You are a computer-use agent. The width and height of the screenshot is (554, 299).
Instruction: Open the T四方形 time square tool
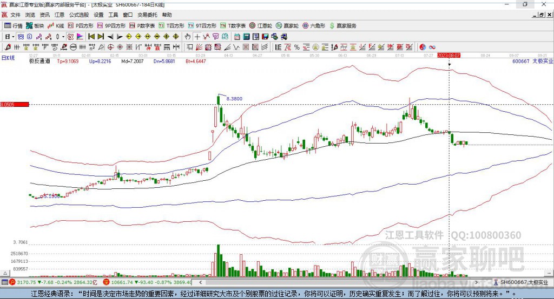(x=172, y=26)
